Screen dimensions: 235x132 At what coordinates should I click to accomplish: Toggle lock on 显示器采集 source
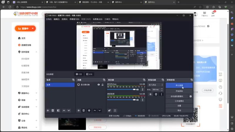(103, 85)
